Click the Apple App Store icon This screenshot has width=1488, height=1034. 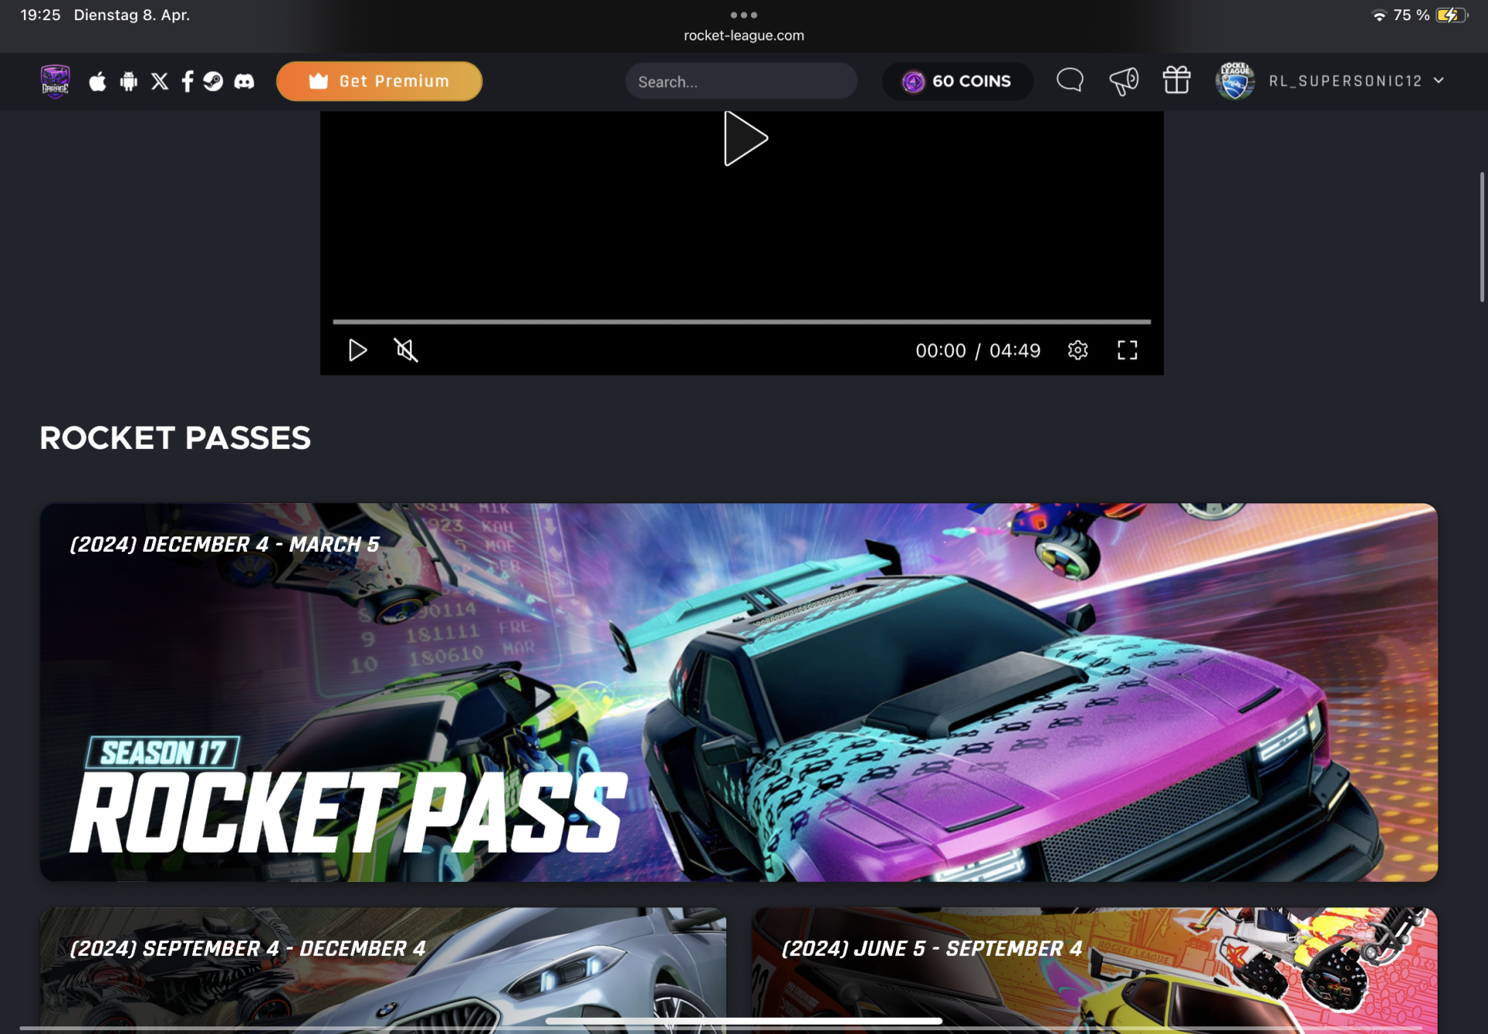point(98,81)
